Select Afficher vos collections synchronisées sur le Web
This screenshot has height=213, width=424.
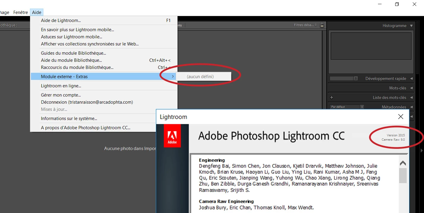click(104, 44)
